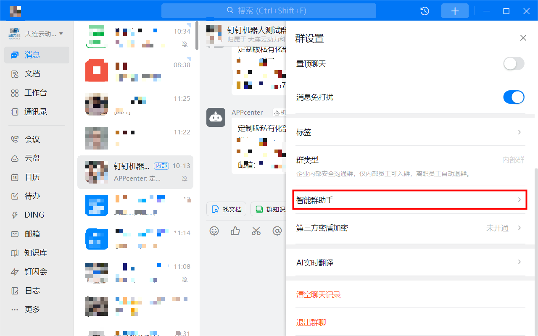
Task: Click the 待办 checkbox icon in sidebar
Action: pyautogui.click(x=15, y=196)
